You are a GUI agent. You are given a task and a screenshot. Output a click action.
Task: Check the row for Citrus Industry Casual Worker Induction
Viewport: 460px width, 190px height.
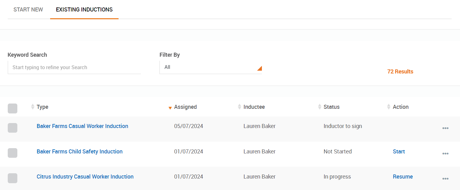point(12,178)
